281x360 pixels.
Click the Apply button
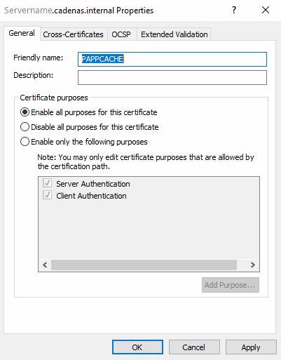(251, 347)
